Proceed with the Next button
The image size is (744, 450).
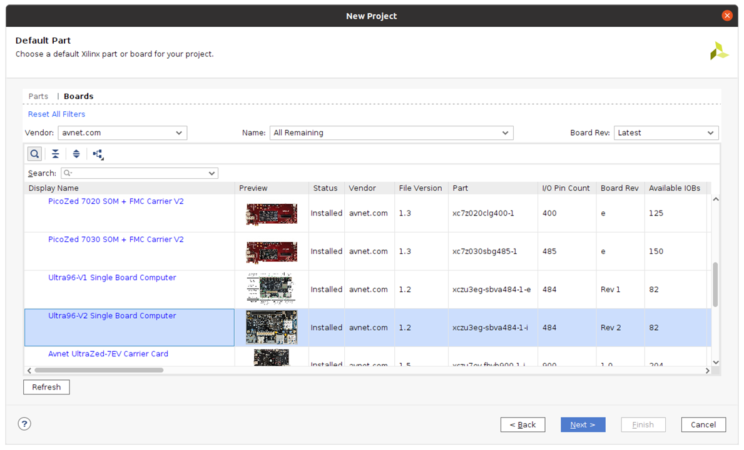pos(583,425)
